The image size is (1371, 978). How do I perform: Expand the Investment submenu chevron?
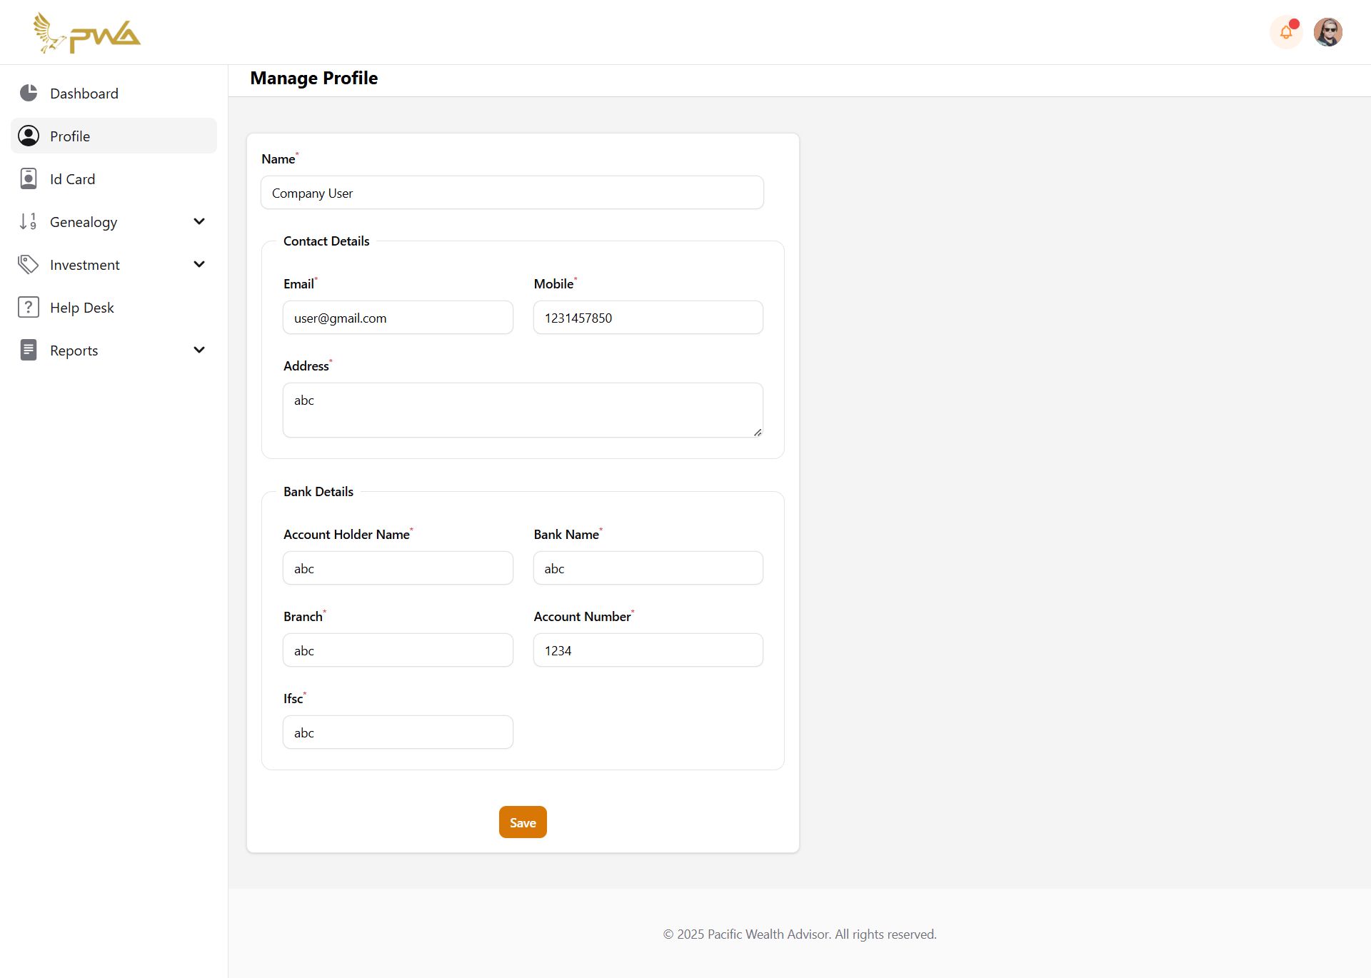coord(199,264)
